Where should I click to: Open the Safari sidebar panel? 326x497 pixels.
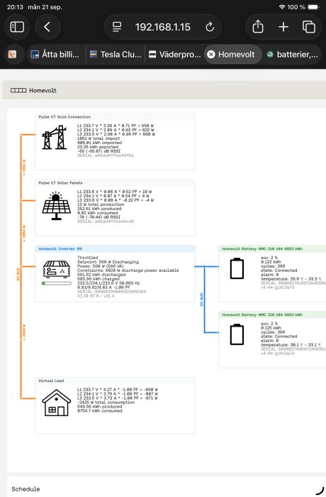click(x=17, y=27)
